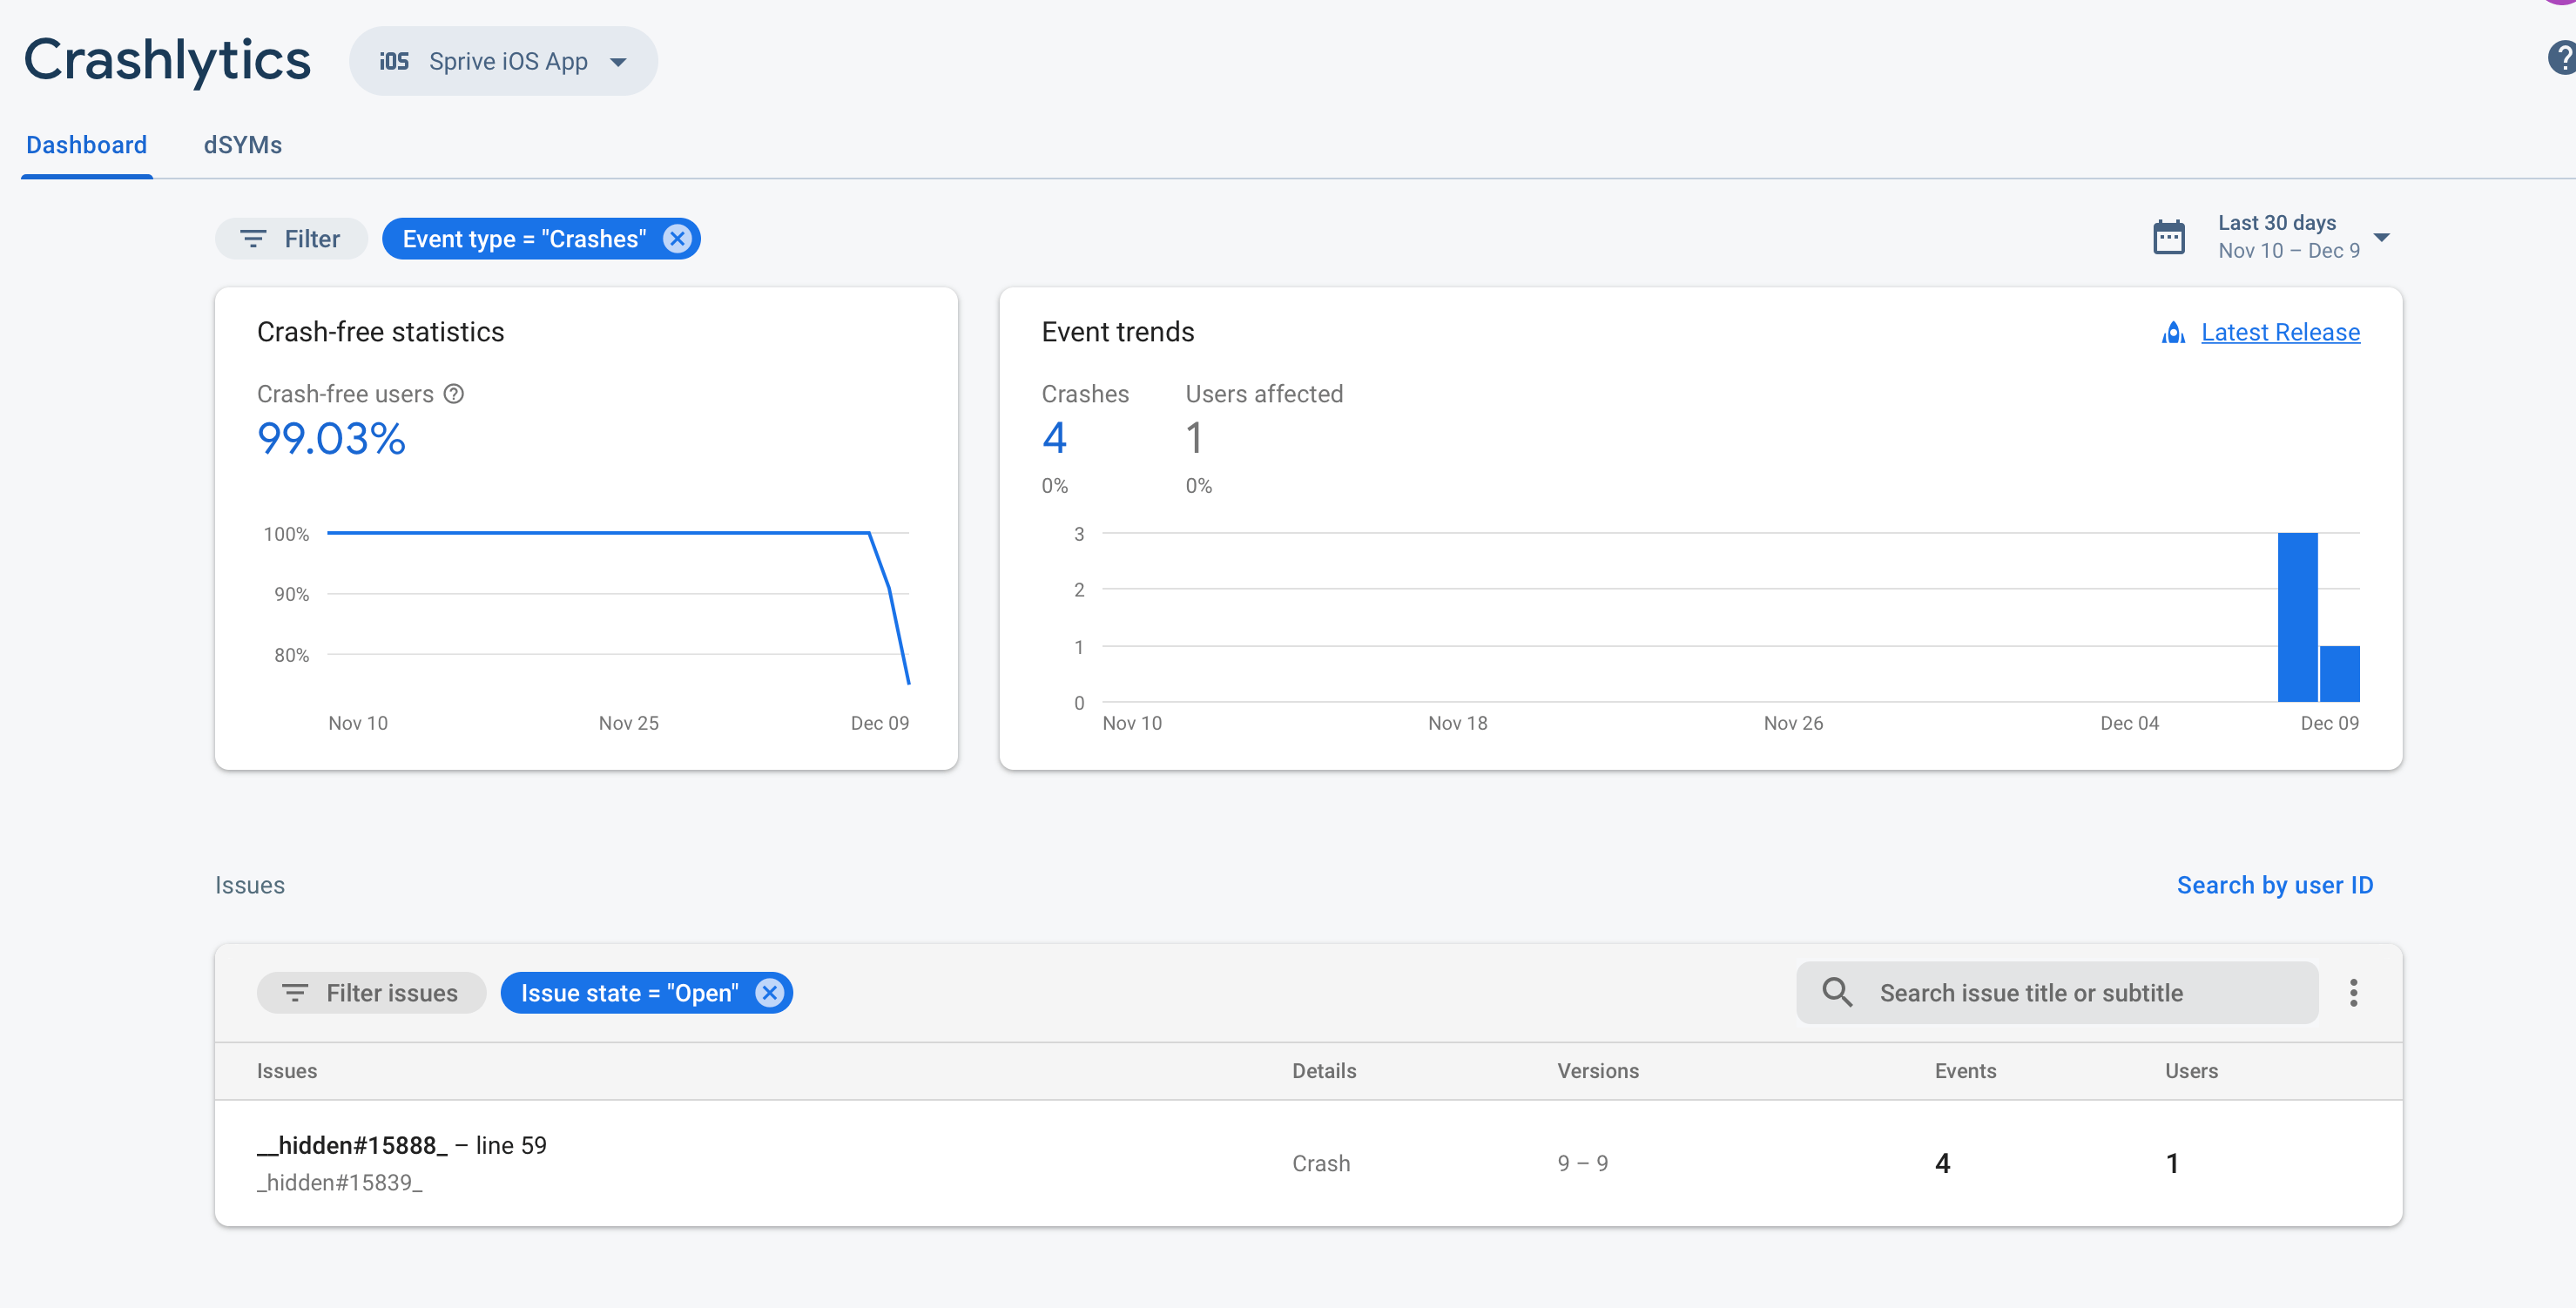Remove the Event type Crashes filter
The image size is (2576, 1308).
tap(677, 239)
